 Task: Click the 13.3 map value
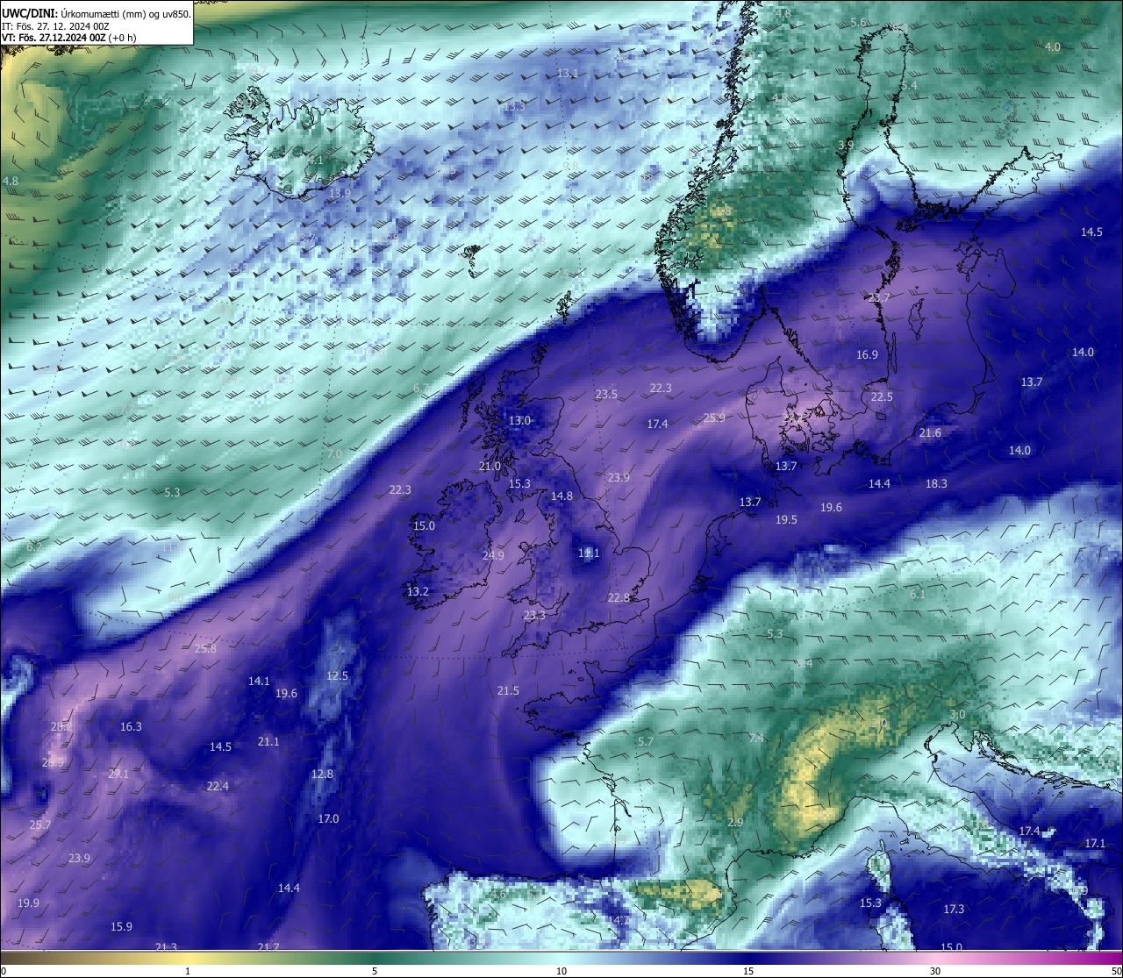(x=514, y=106)
